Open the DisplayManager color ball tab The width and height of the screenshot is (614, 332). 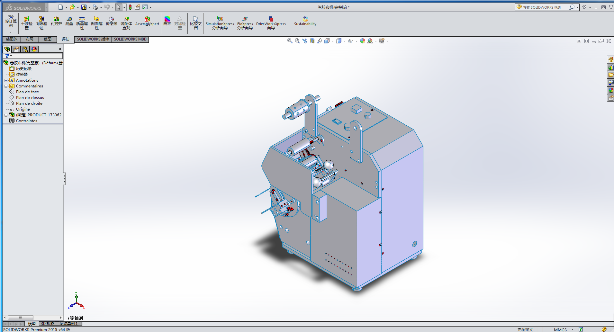(x=34, y=49)
